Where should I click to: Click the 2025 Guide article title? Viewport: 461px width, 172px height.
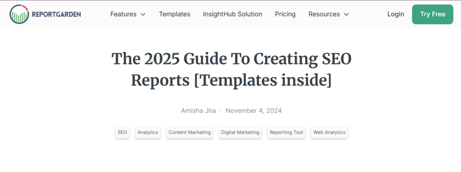tap(231, 70)
